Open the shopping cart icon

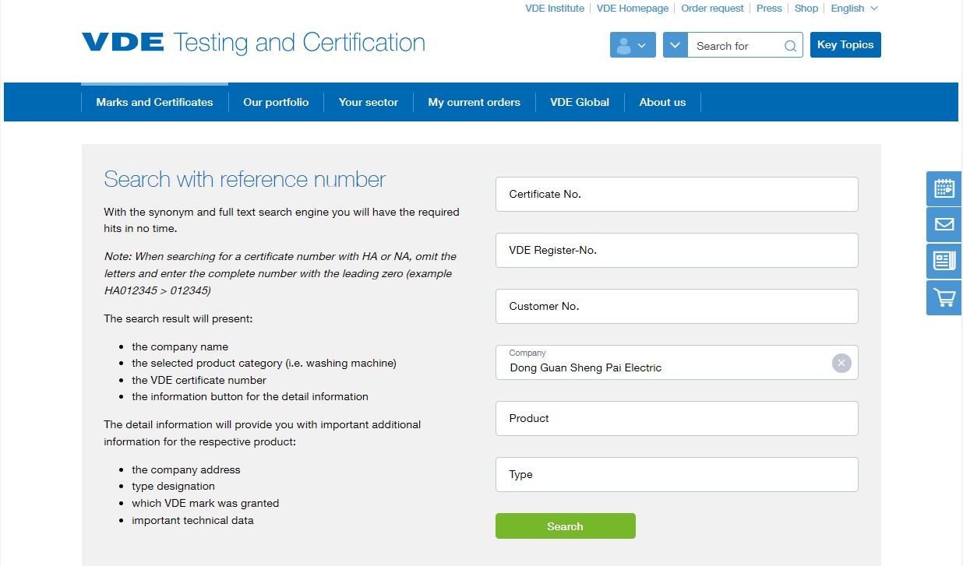click(x=944, y=297)
